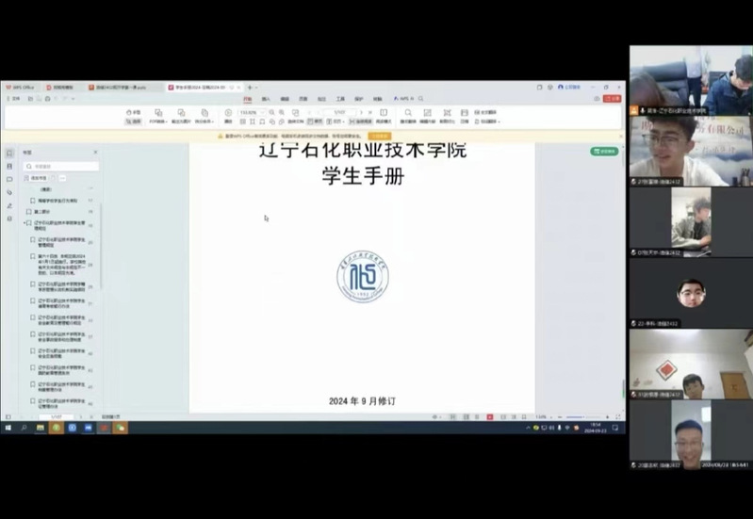Open File Explorer from the taskbar
This screenshot has width=753, height=519.
click(41, 428)
